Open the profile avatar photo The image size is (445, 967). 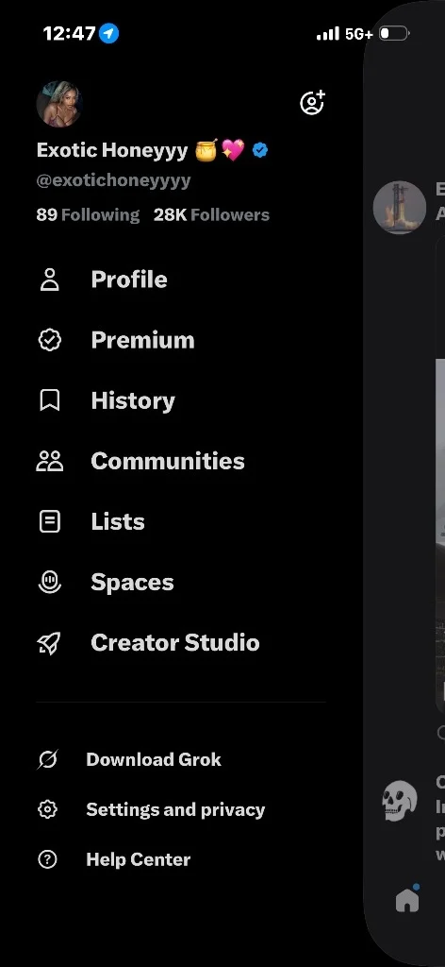[x=59, y=104]
